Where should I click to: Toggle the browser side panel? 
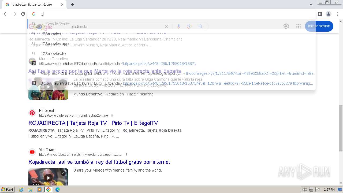pyautogui.click(x=320, y=14)
